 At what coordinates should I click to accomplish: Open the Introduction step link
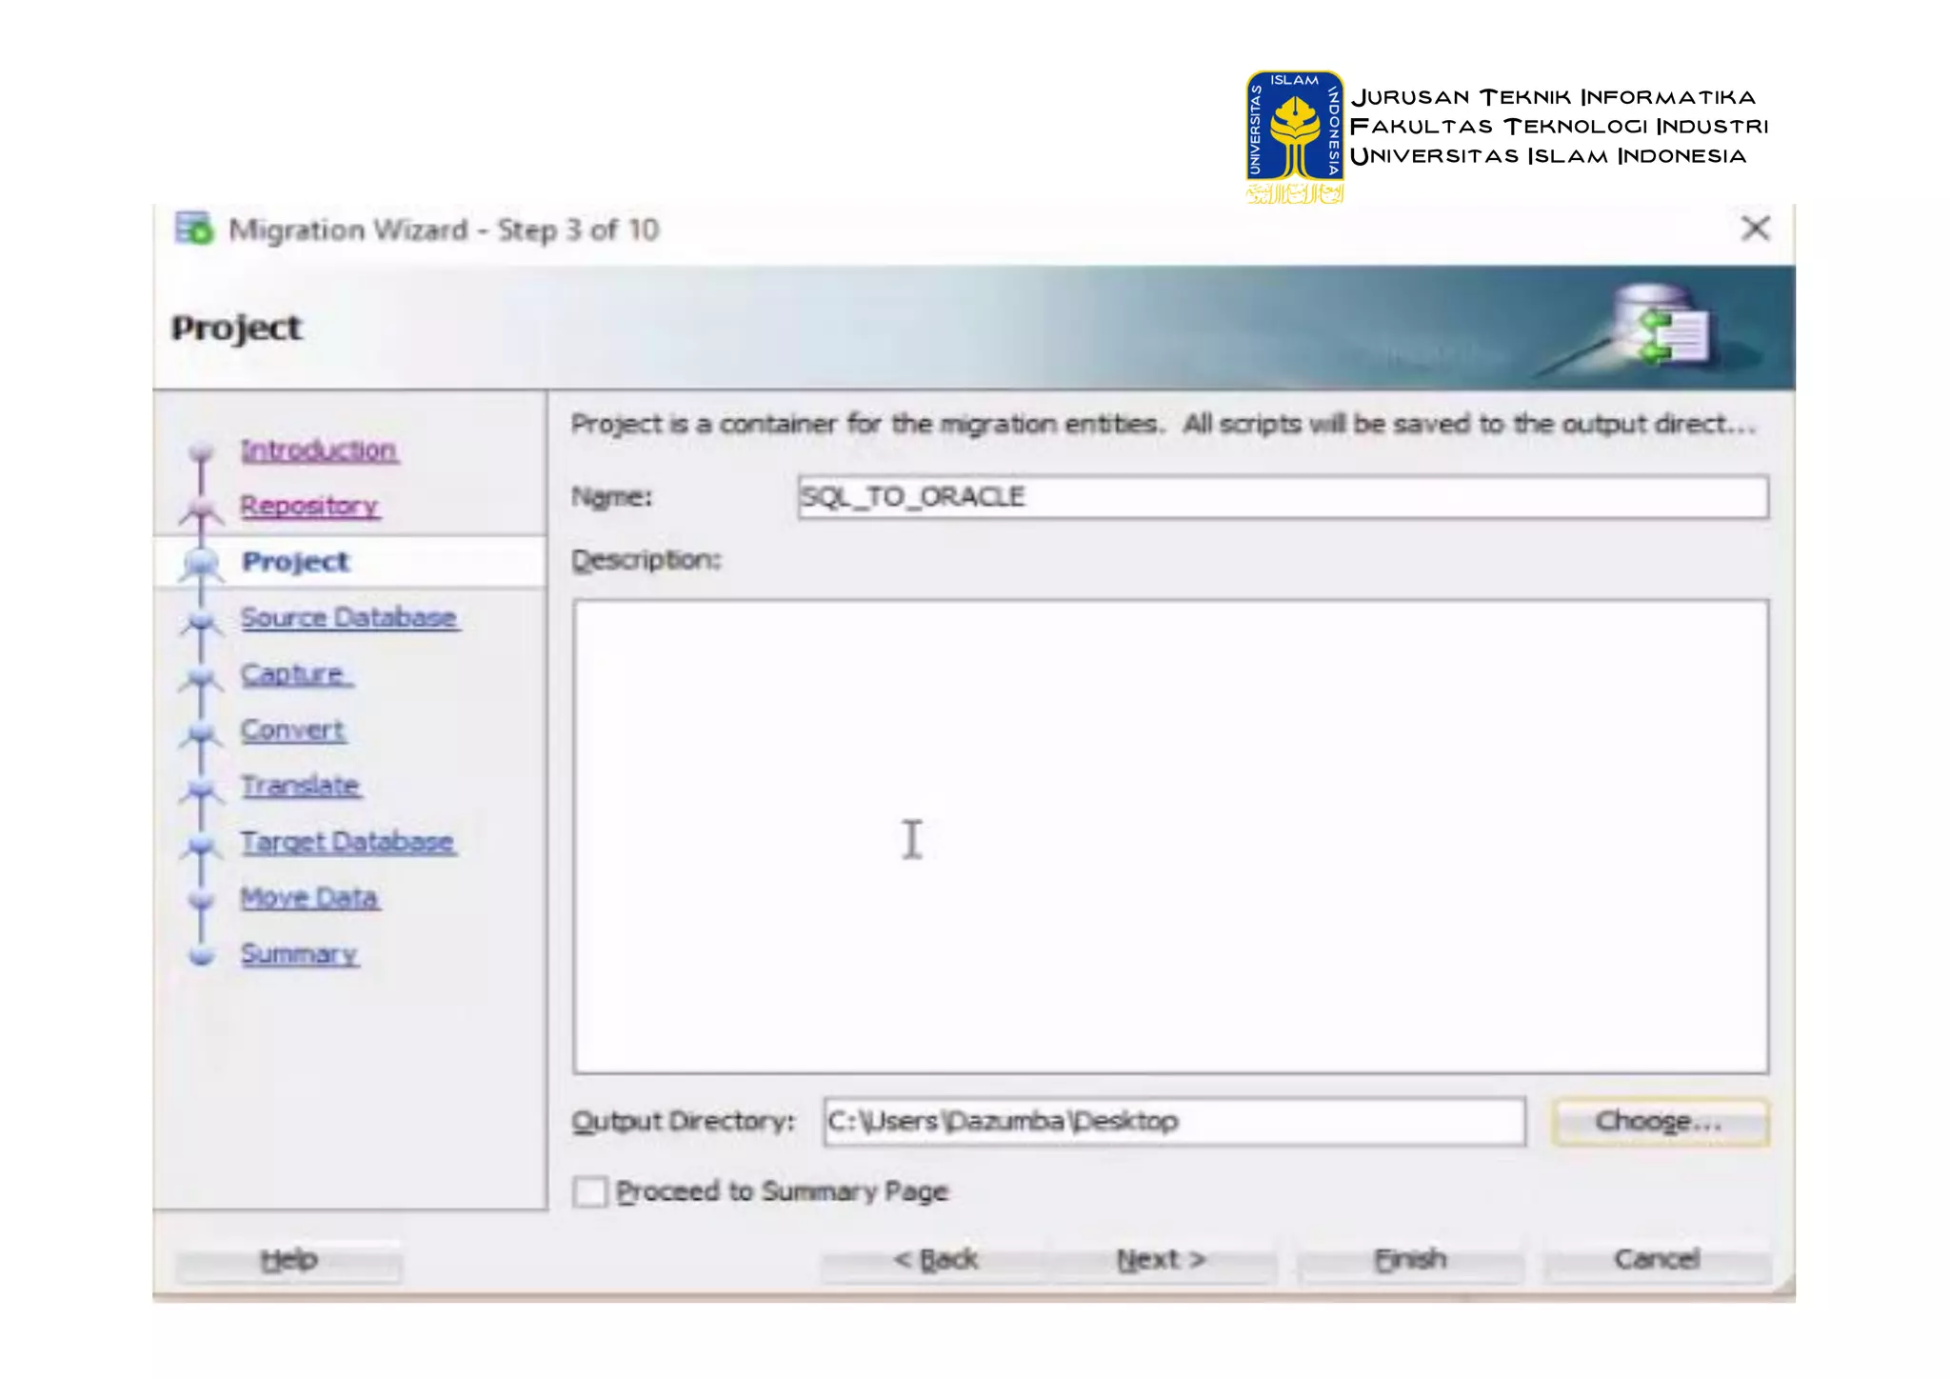319,450
